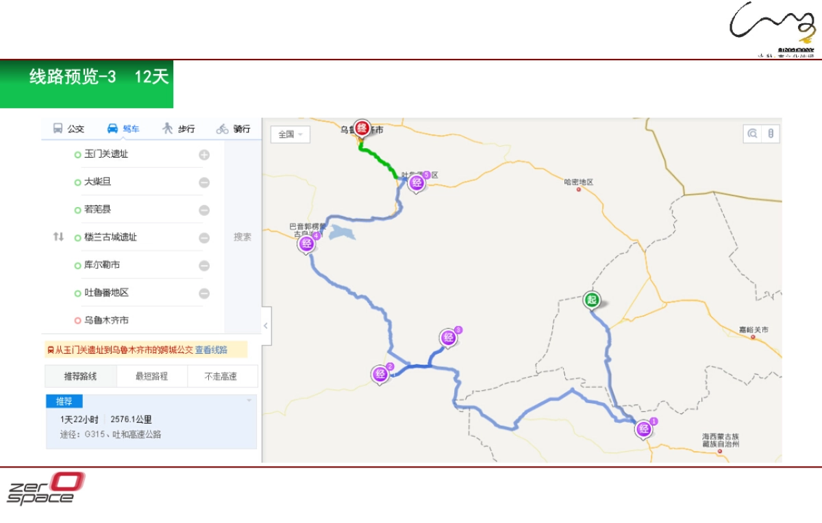The height and width of the screenshot is (523, 822).
Task: Click the panorama search icon on the map
Action: click(753, 134)
